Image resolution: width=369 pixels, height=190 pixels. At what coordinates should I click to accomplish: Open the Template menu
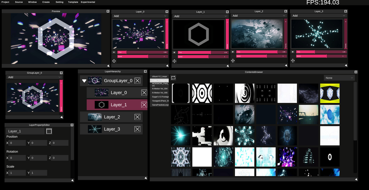pyautogui.click(x=73, y=2)
